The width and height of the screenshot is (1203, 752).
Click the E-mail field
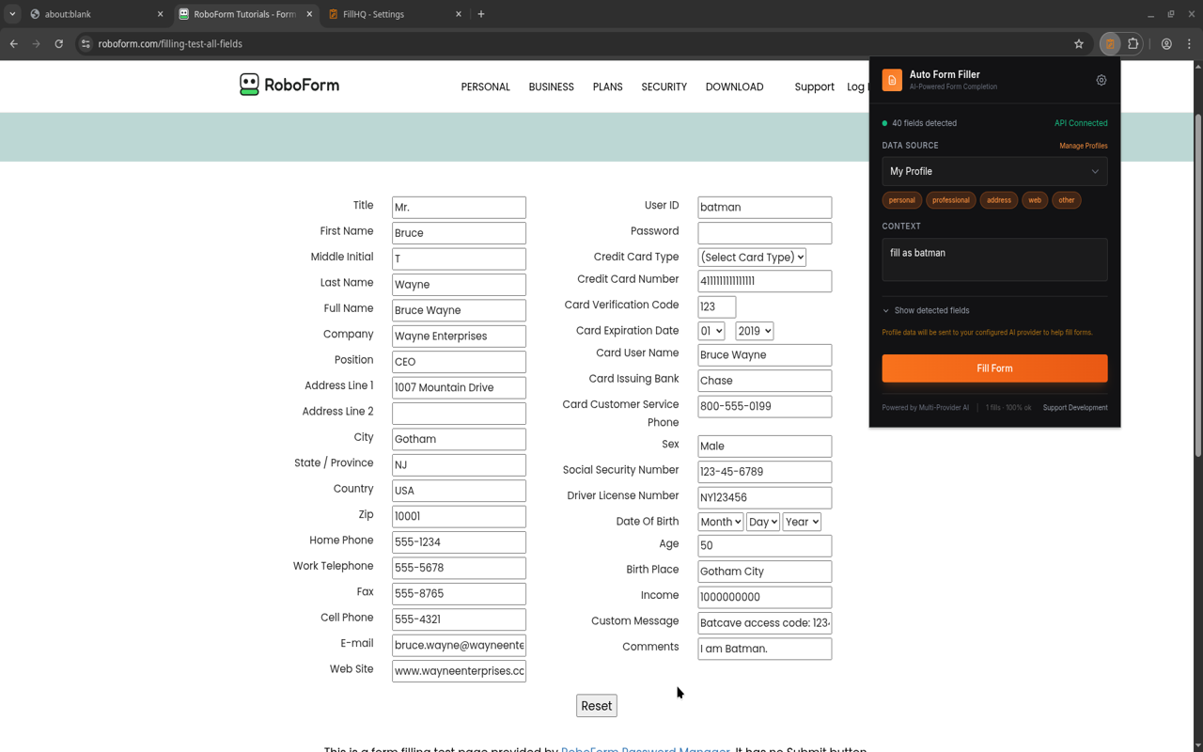click(459, 645)
